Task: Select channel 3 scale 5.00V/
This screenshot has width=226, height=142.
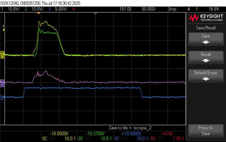Action: click(61, 9)
